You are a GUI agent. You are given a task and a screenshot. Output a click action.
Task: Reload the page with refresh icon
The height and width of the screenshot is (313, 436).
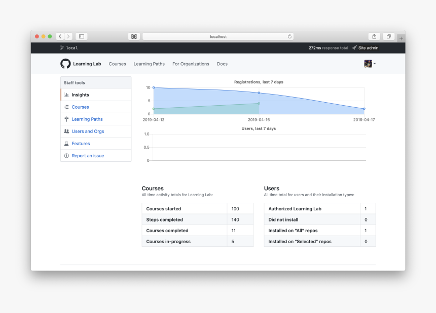tap(289, 36)
